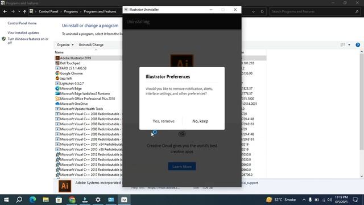Image resolution: width=364 pixels, height=205 pixels.
Task: Confirm with Yes, remove button
Action: point(163,121)
